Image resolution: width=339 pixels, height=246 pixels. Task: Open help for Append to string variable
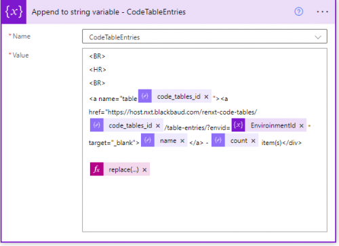(298, 12)
